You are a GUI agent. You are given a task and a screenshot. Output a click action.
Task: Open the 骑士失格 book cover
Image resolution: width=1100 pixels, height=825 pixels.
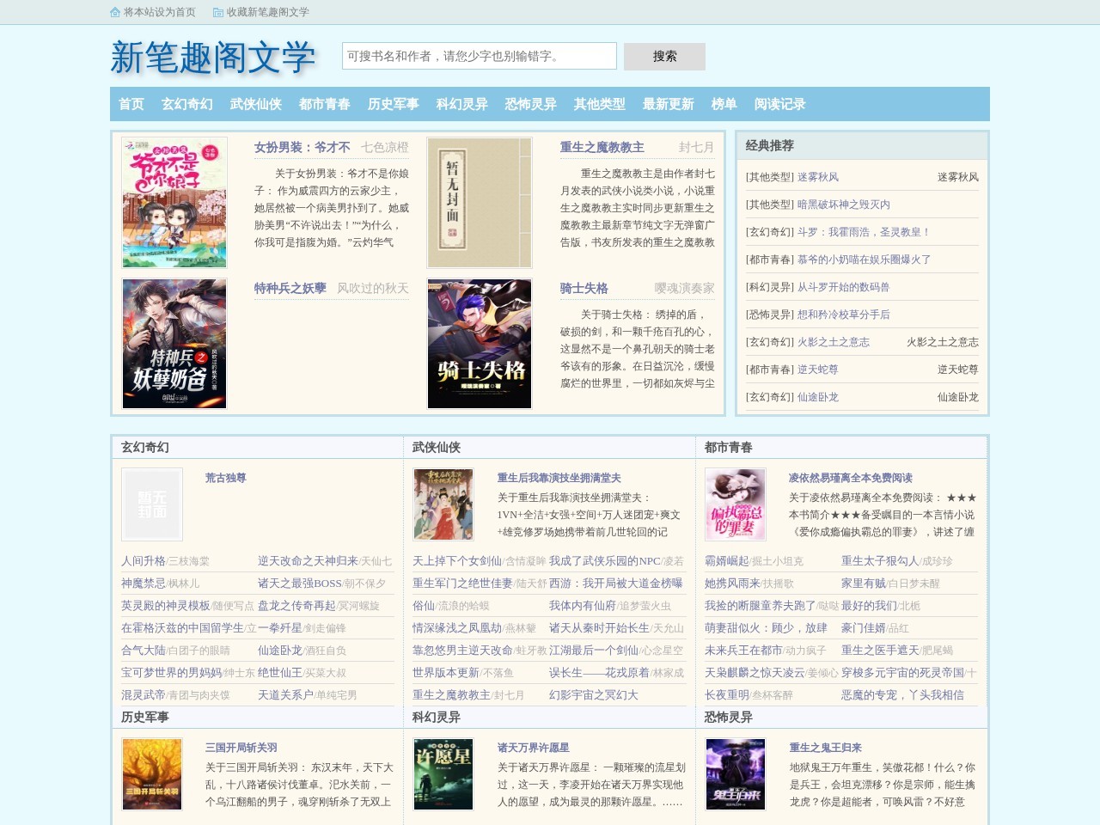[x=480, y=344]
